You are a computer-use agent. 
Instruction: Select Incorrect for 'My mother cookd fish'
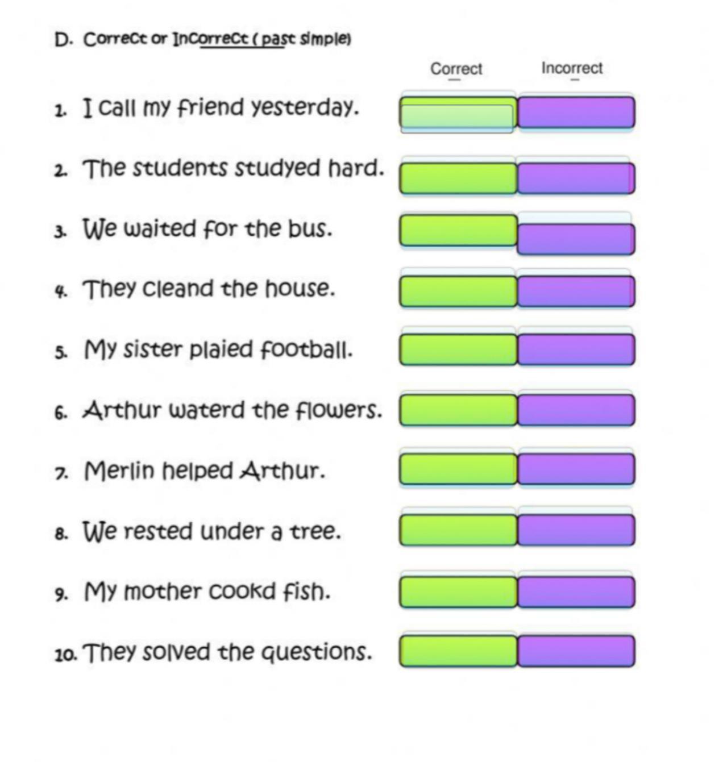pyautogui.click(x=576, y=592)
